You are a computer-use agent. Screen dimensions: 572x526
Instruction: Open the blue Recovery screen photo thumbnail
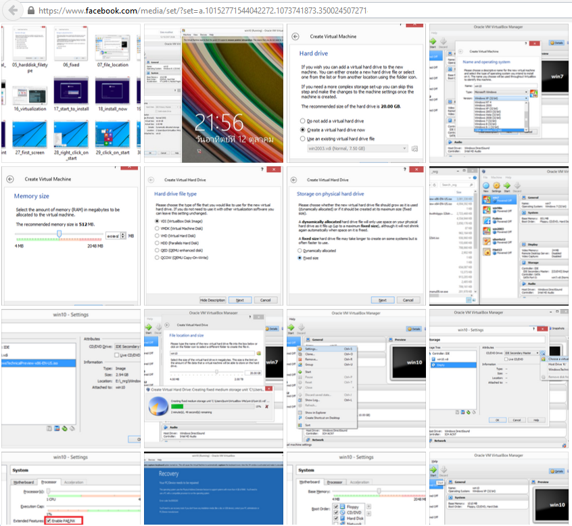pos(214,488)
